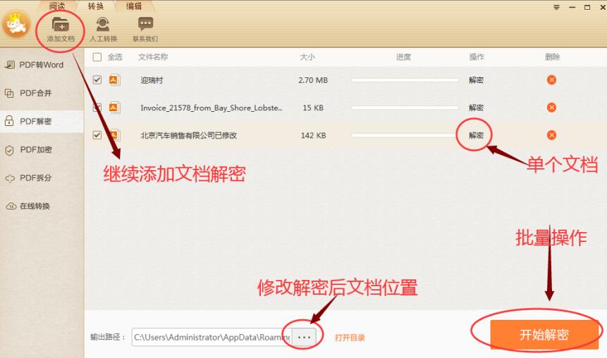Click the 文件名称 column header
This screenshot has width=607, height=358.
coord(153,57)
